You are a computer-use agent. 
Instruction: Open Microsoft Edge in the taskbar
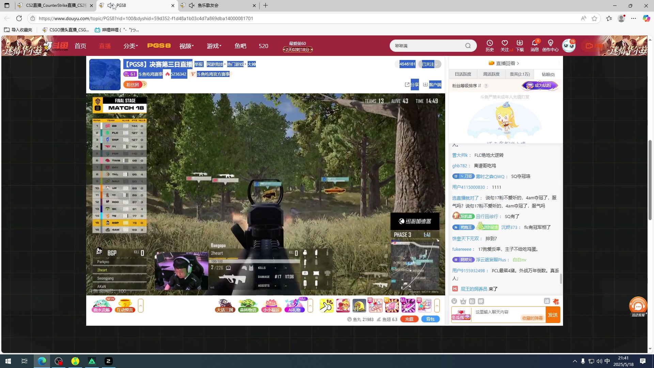point(42,361)
